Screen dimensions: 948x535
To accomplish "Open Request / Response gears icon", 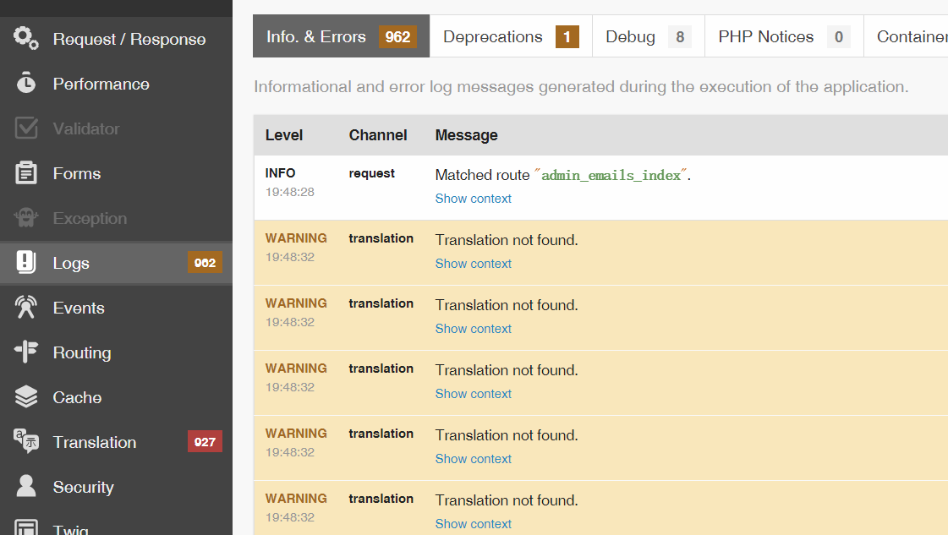I will [x=26, y=38].
